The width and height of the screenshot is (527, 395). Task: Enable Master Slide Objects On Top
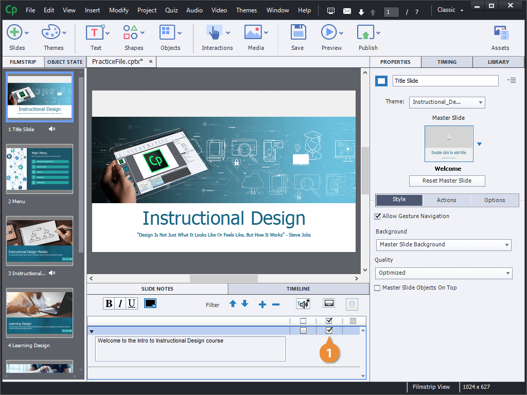pyautogui.click(x=378, y=288)
